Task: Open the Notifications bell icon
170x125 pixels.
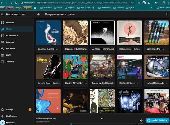Action: tap(2, 116)
